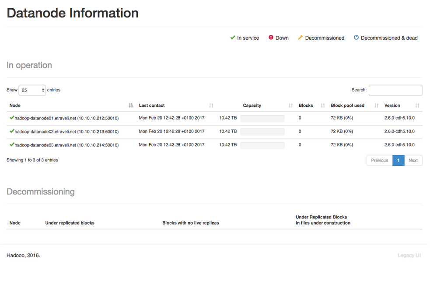Click 72 KB (0%) in datanode03 row
The image size is (437, 283).
(x=342, y=145)
